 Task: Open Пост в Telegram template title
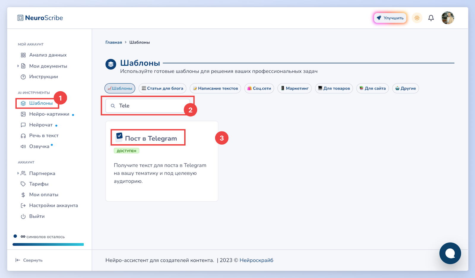pos(151,138)
